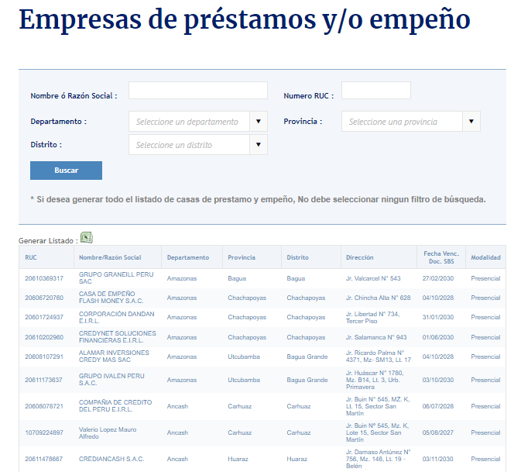Click Presencial in GRUPO IVALEN row
521x472 pixels.
(x=485, y=380)
